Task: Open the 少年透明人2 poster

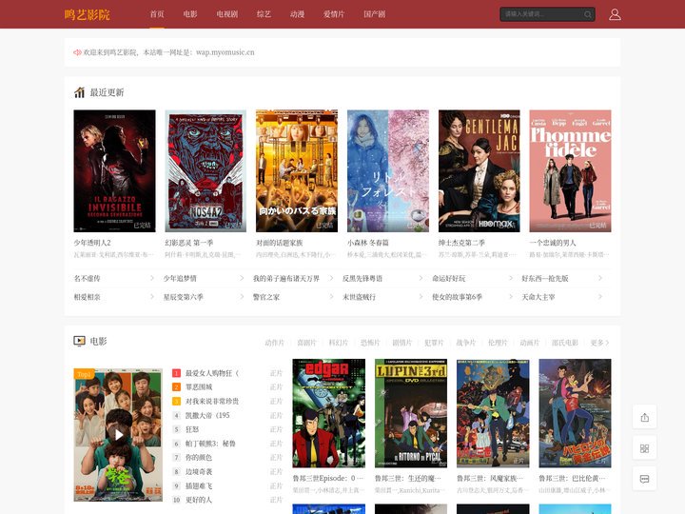Action: [x=114, y=171]
